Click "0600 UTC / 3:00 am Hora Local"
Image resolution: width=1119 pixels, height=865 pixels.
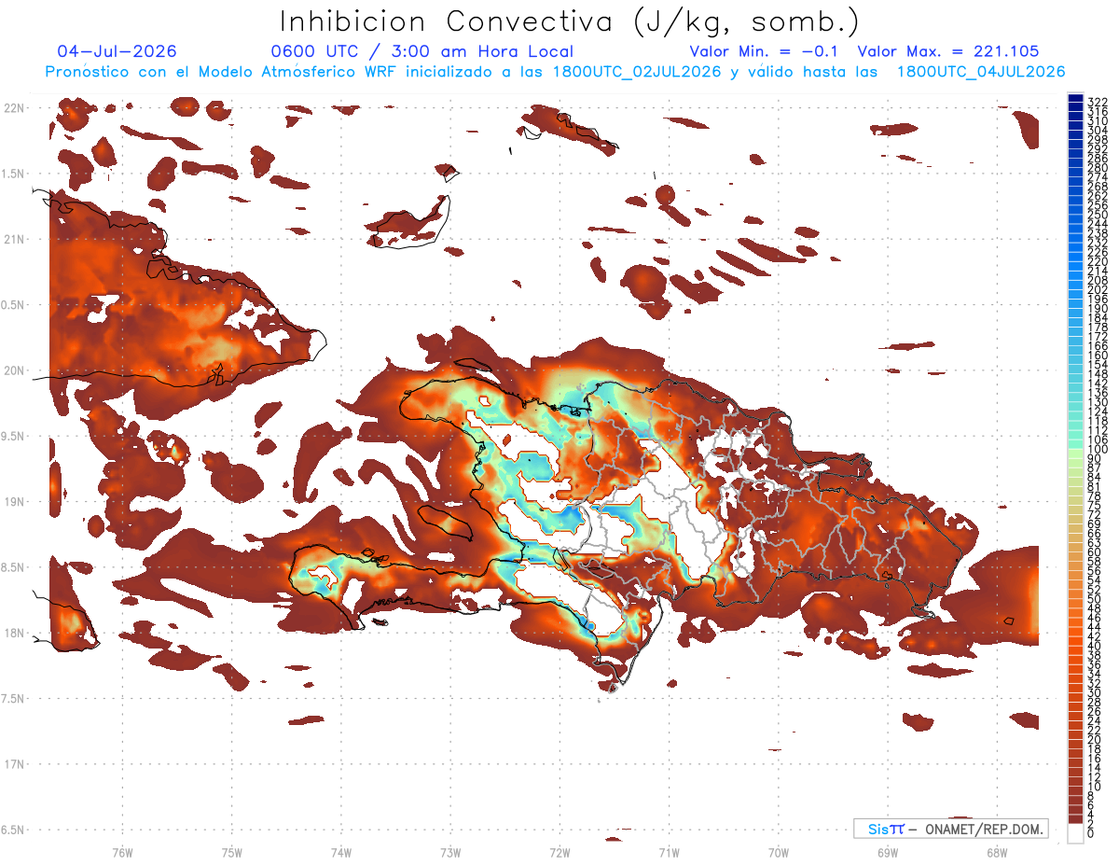coord(421,51)
